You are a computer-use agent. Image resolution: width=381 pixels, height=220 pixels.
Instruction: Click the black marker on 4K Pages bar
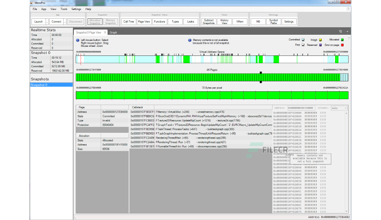pyautogui.click(x=261, y=77)
